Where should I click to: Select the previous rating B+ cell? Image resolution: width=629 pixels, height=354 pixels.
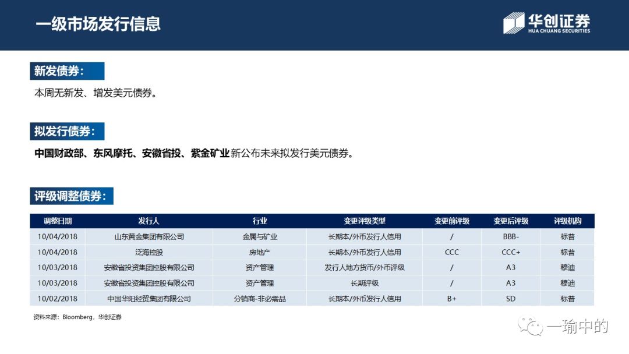(x=452, y=299)
